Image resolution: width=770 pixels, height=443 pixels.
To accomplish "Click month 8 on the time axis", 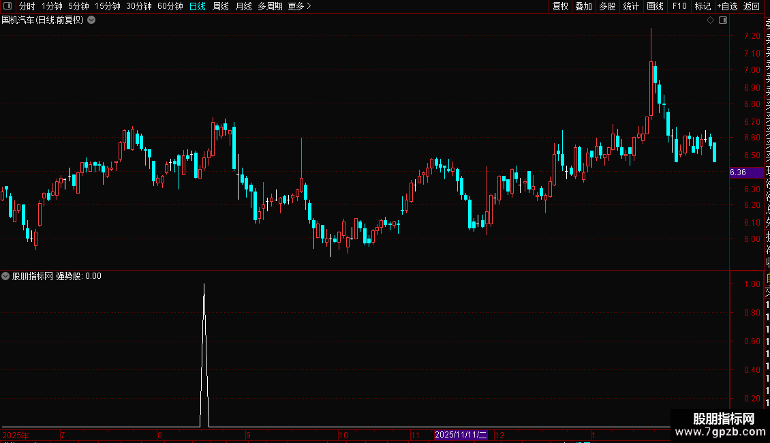I will tap(159, 435).
